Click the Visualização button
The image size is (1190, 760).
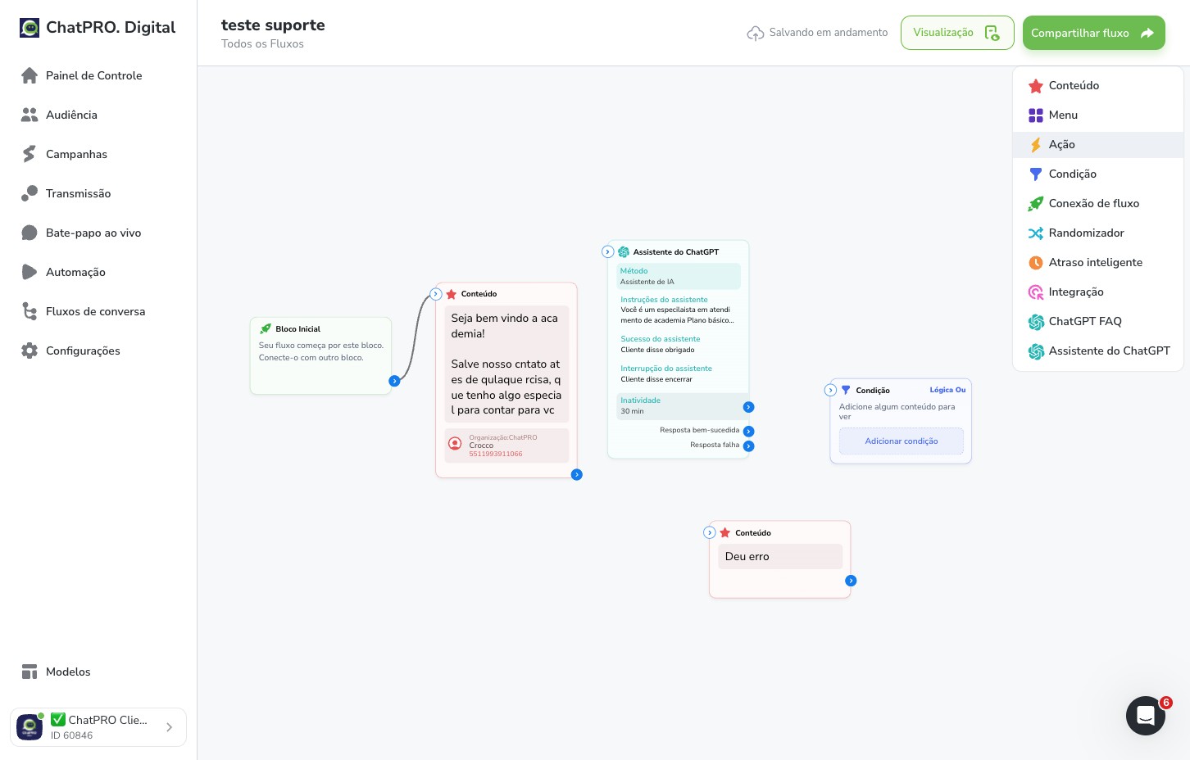(957, 33)
